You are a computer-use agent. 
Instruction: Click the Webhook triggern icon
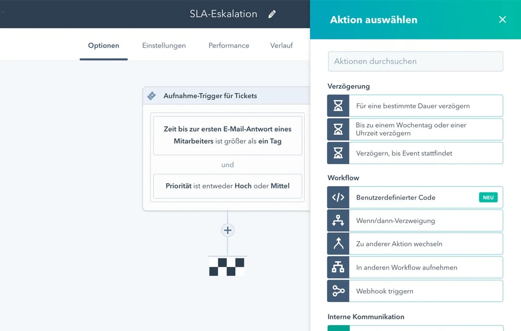coord(338,291)
